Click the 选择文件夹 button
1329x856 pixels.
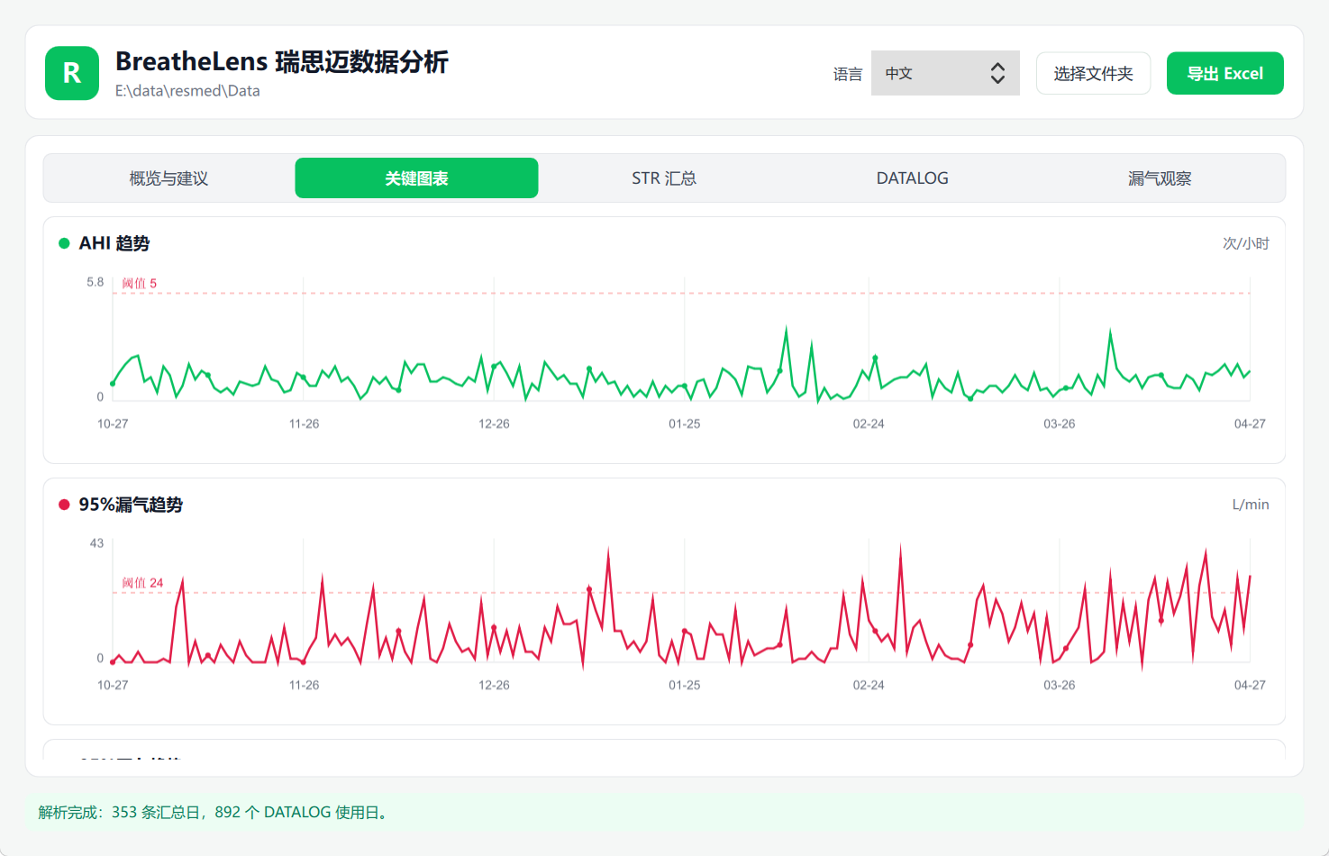[x=1093, y=73]
